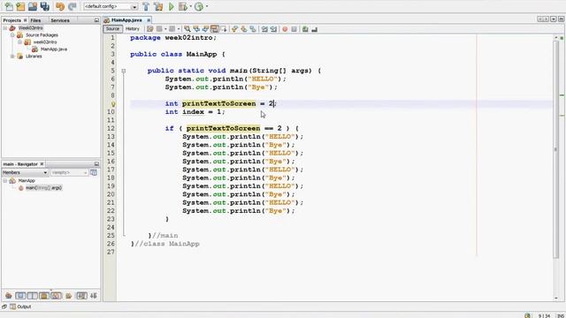Go to the previous bookmark
566x318 pixels.
click(x=234, y=29)
